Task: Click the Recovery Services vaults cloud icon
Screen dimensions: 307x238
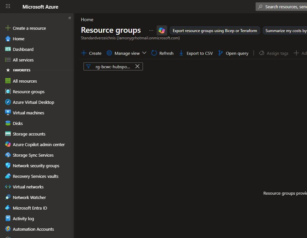Action: click(x=8, y=176)
